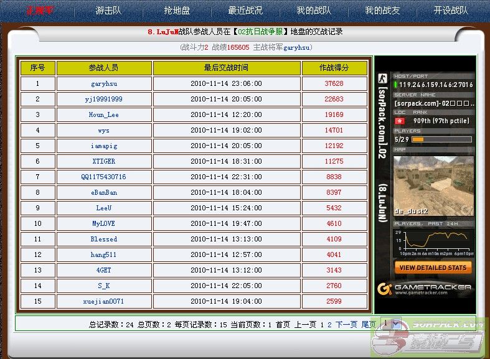Viewport: 490px width, 359px height.
Task: Open the 游击队 menu item
Action: point(108,11)
